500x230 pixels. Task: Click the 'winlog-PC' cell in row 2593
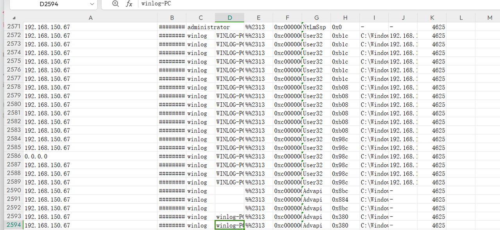coord(230,217)
